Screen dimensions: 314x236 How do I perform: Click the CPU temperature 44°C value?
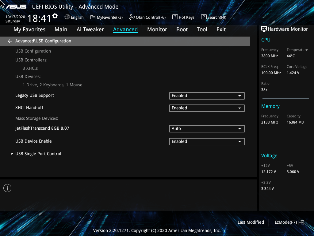(x=291, y=56)
